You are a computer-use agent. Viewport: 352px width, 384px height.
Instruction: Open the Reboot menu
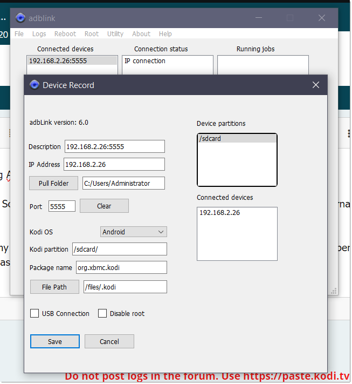[x=65, y=34]
